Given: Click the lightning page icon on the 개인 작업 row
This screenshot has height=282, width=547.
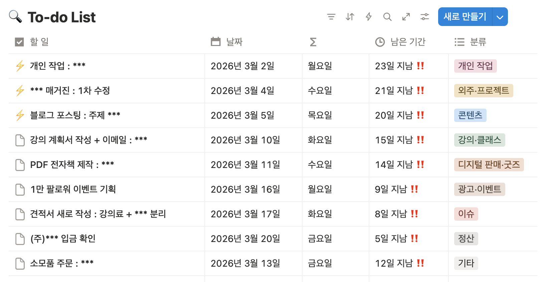Looking at the screenshot, I should pyautogui.click(x=20, y=66).
